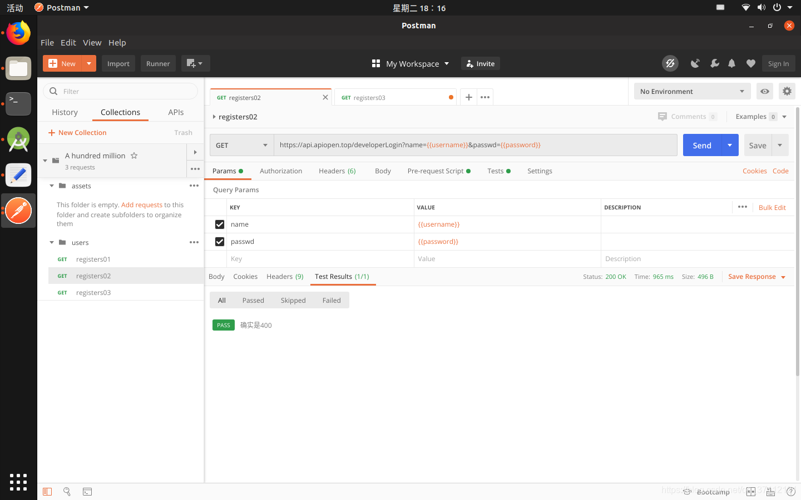The width and height of the screenshot is (801, 500).
Task: Open the two-pane layout icon in status bar
Action: tap(751, 492)
